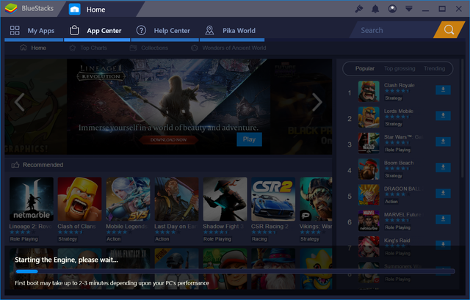
Task: Open CSR Racing 2 recommended tile
Action: pos(273,199)
